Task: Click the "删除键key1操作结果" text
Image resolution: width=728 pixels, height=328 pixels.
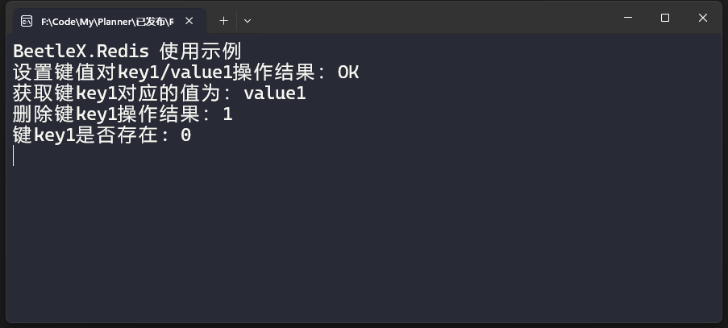Action: click(110, 114)
